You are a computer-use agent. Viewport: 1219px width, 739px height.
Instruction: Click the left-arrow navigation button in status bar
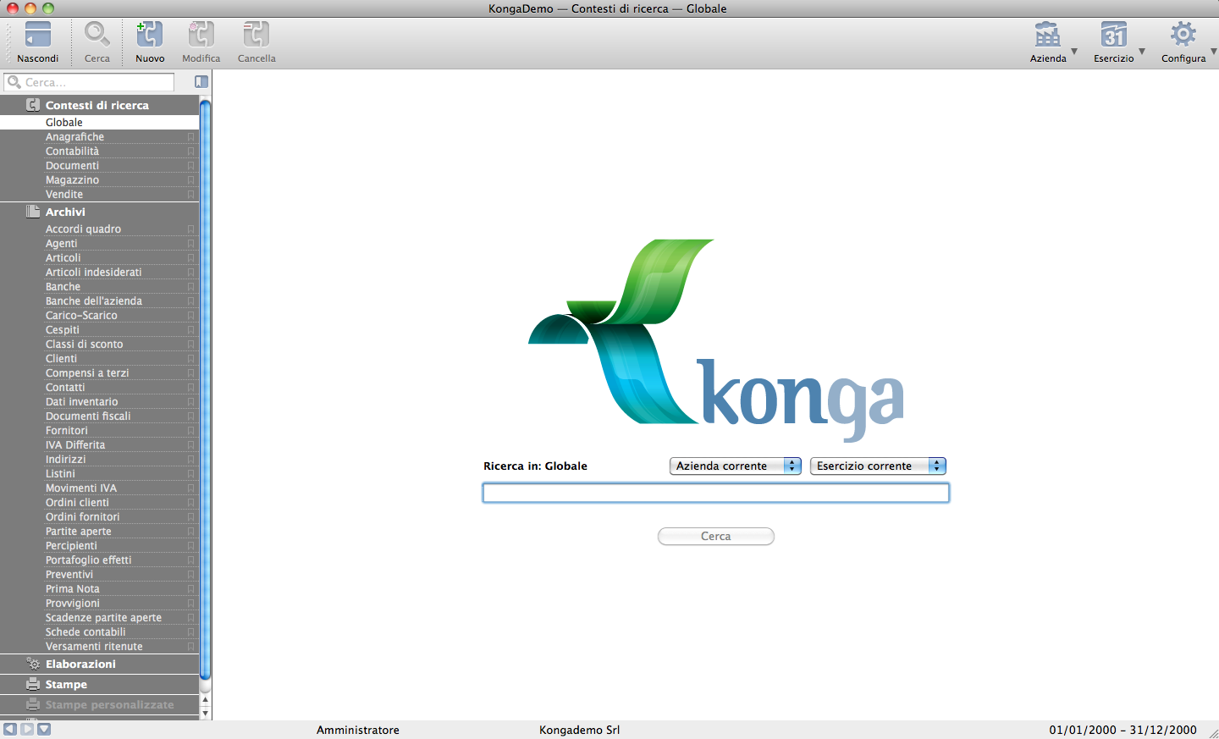tap(10, 729)
